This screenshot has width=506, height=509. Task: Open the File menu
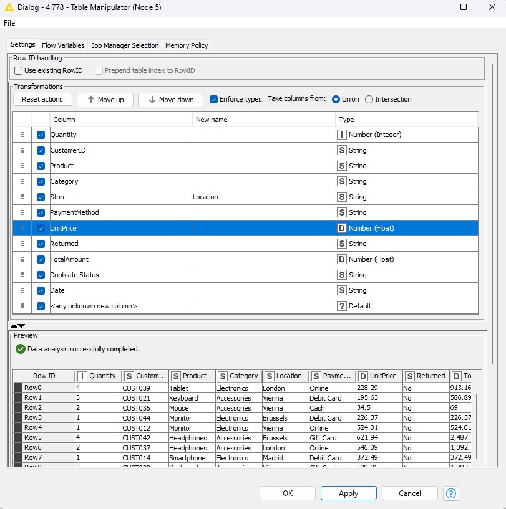click(9, 22)
